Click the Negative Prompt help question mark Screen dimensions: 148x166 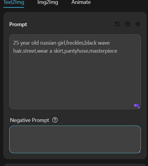55,120
